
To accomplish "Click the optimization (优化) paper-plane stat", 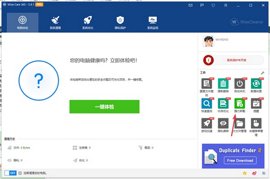I will coord(81,160).
